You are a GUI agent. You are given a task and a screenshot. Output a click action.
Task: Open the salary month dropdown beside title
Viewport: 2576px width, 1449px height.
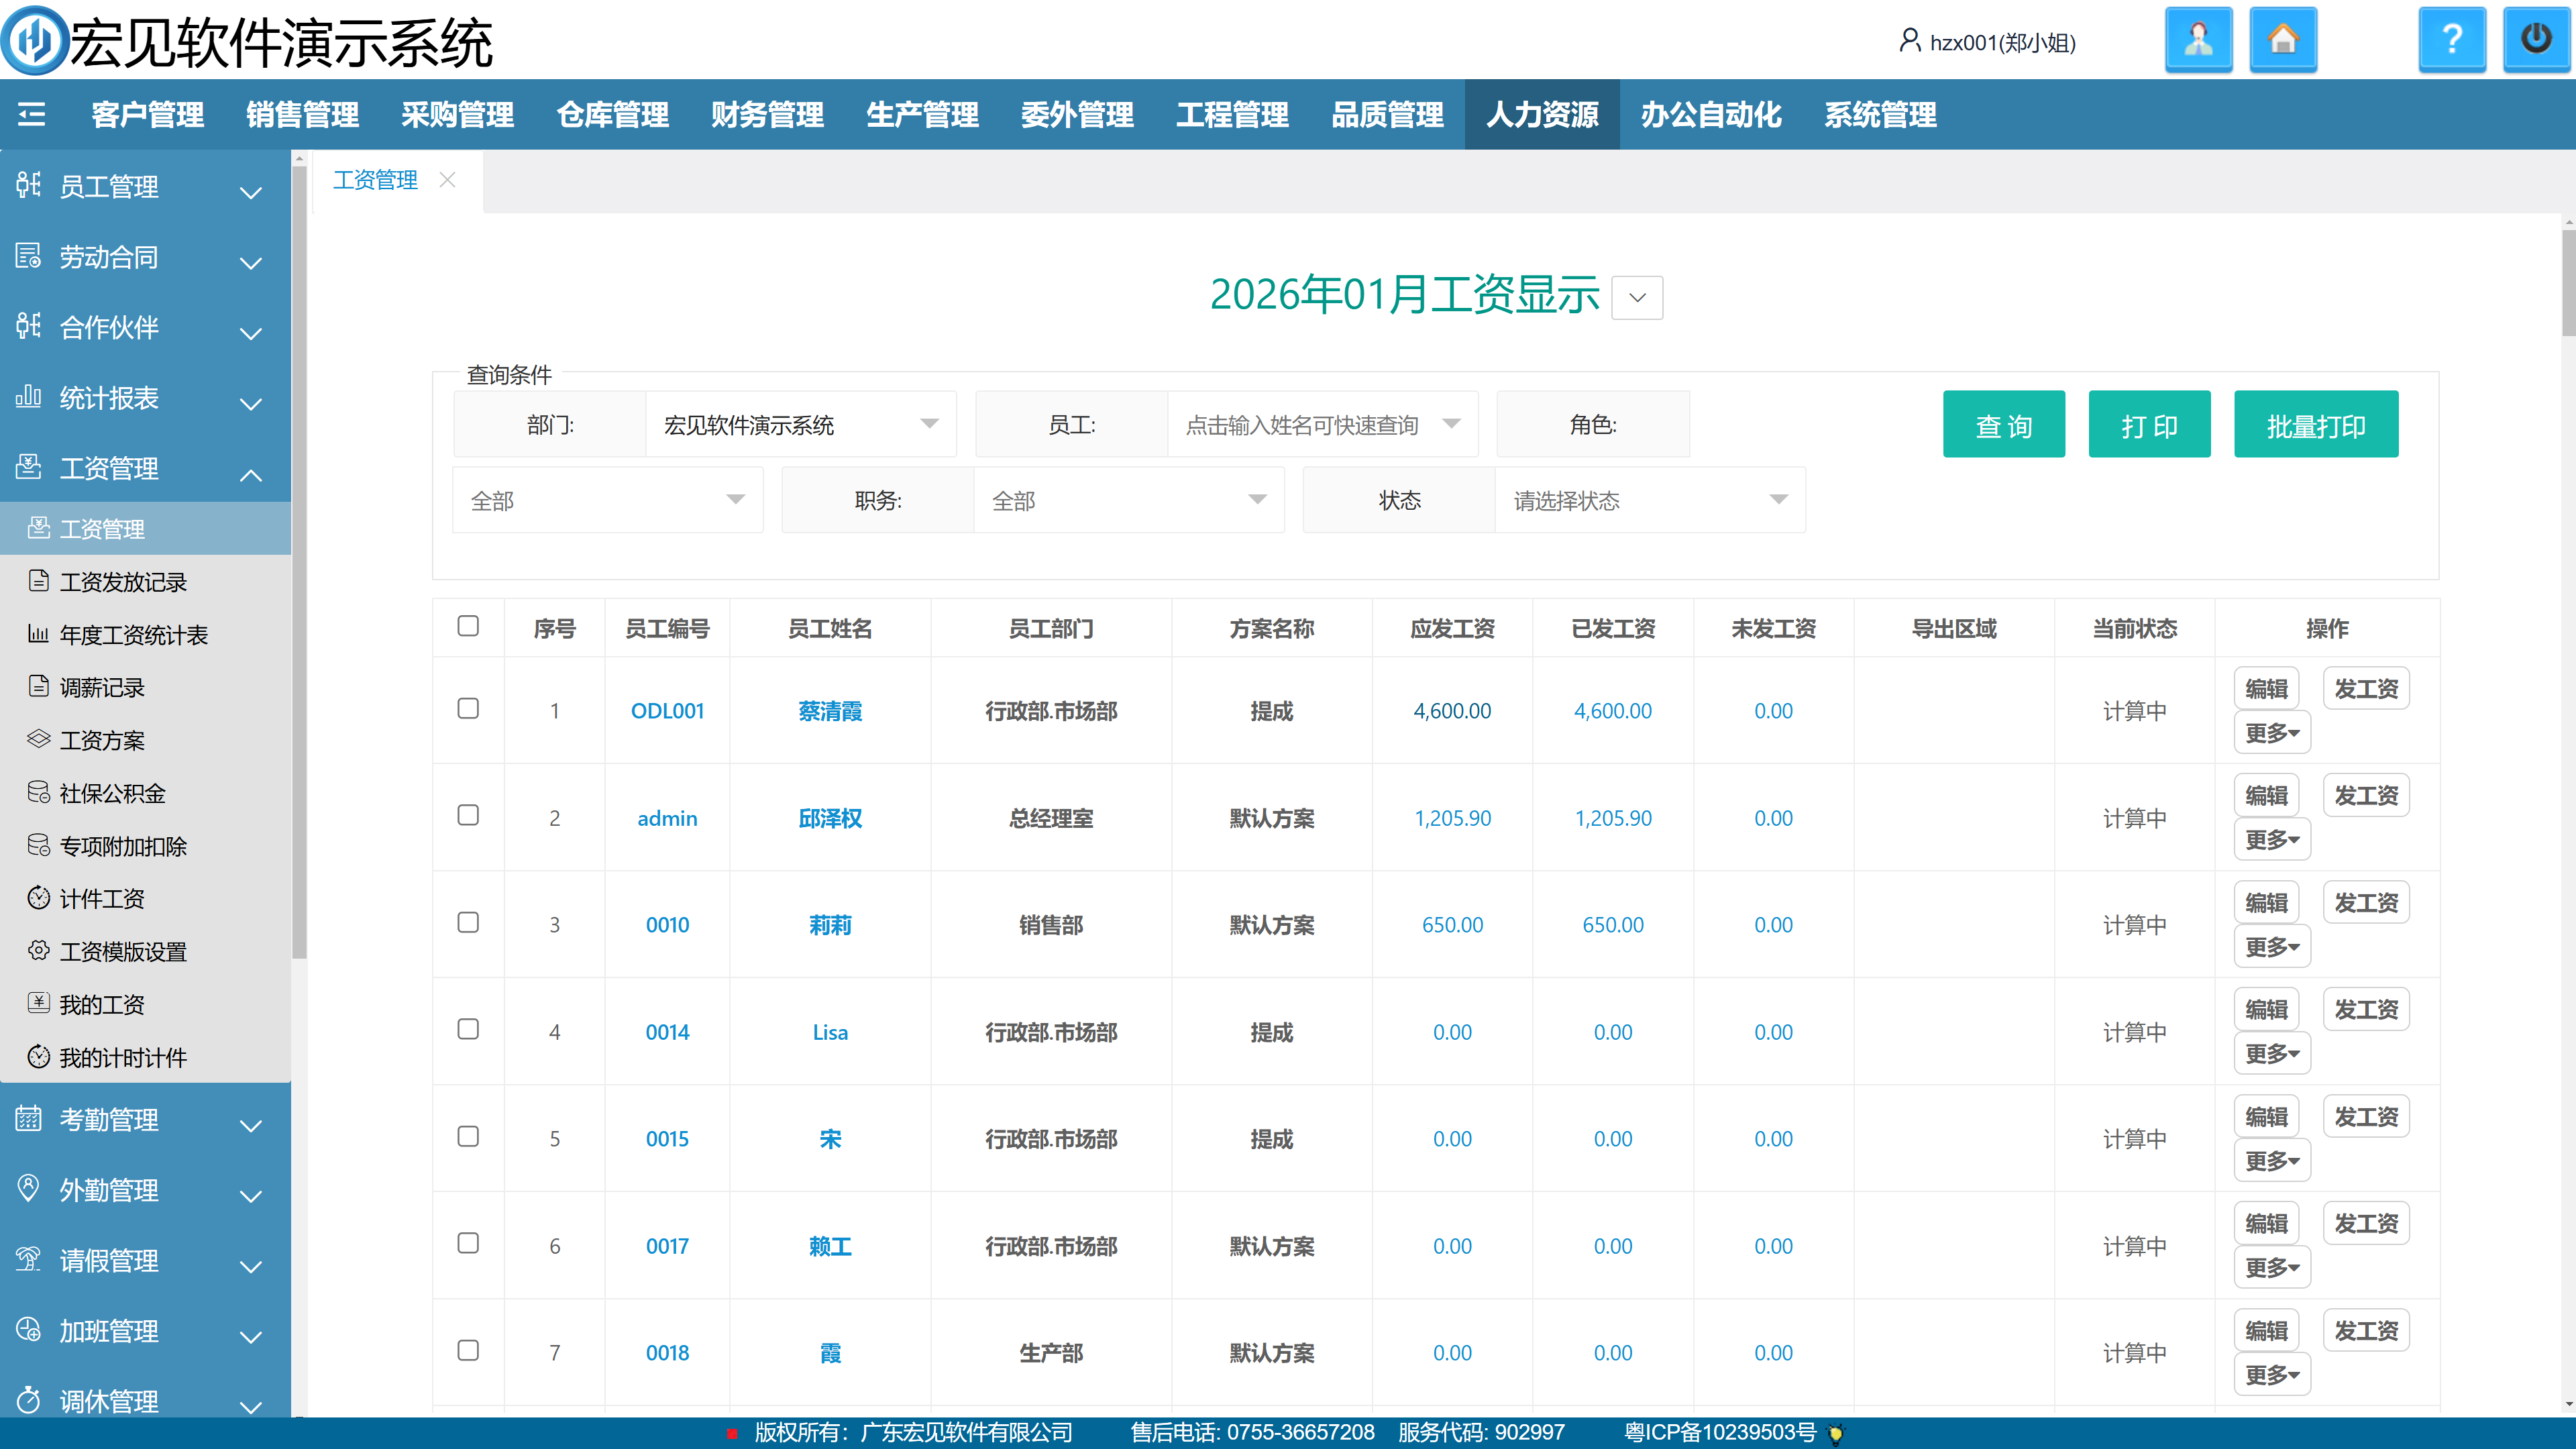1637,298
